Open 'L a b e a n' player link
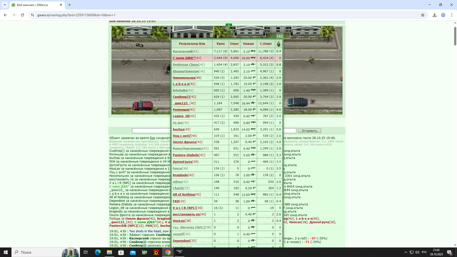This screenshot has width=457, height=257. pyautogui.click(x=181, y=84)
